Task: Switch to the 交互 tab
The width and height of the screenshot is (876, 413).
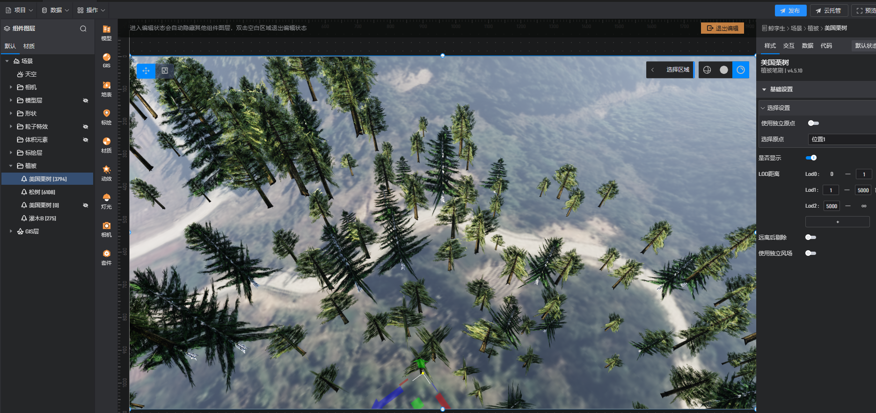Action: pyautogui.click(x=788, y=46)
